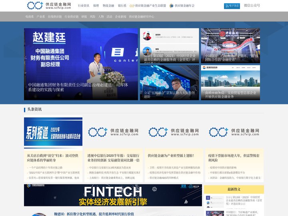Open sub-link 中信银行交易银行3.3系
Screen dimensions: 288x216
click(110, 168)
